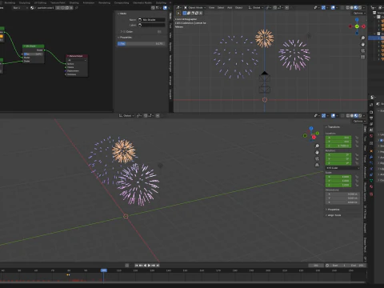Open the Object menu in orthographic viewport
This screenshot has height=288, width=384.
(238, 8)
